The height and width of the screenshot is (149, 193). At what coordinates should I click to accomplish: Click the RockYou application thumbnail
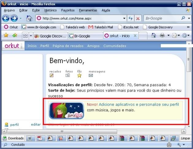tap(66, 111)
